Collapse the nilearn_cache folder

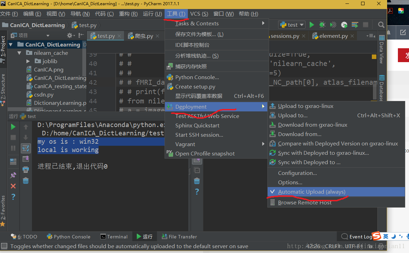[19, 53]
